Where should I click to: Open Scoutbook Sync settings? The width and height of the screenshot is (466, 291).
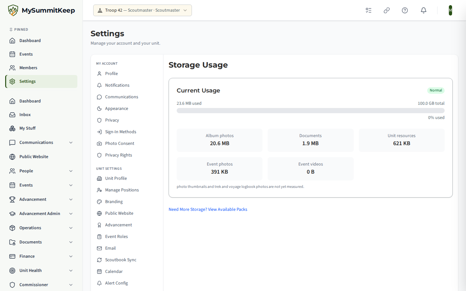click(127, 260)
